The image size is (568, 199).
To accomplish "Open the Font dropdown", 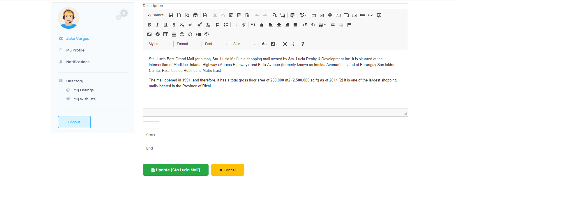I will point(216,44).
